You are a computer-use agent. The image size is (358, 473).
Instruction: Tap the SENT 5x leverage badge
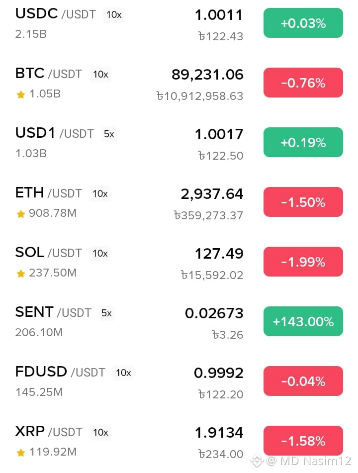(106, 313)
